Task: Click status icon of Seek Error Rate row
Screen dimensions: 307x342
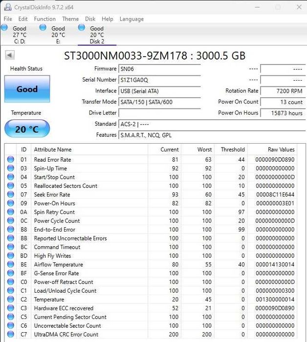Action: click(10, 194)
